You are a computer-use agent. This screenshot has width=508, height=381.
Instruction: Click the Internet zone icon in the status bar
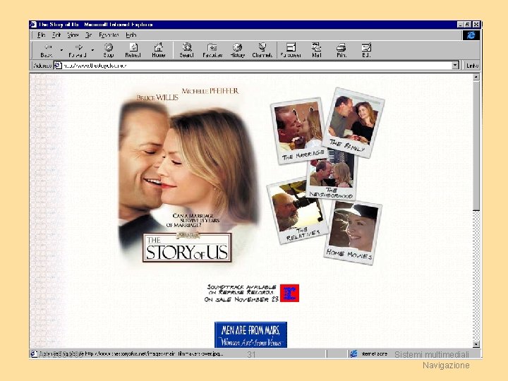pos(353,353)
